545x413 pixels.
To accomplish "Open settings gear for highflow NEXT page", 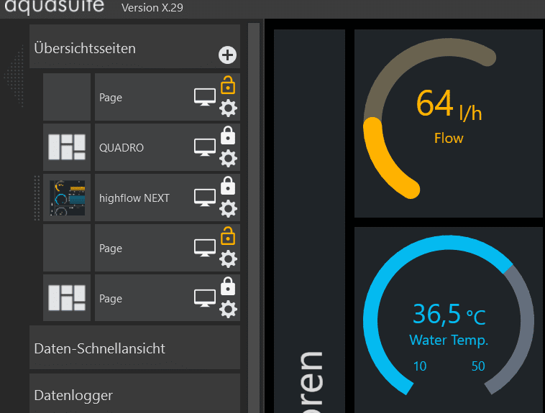I will (x=228, y=208).
